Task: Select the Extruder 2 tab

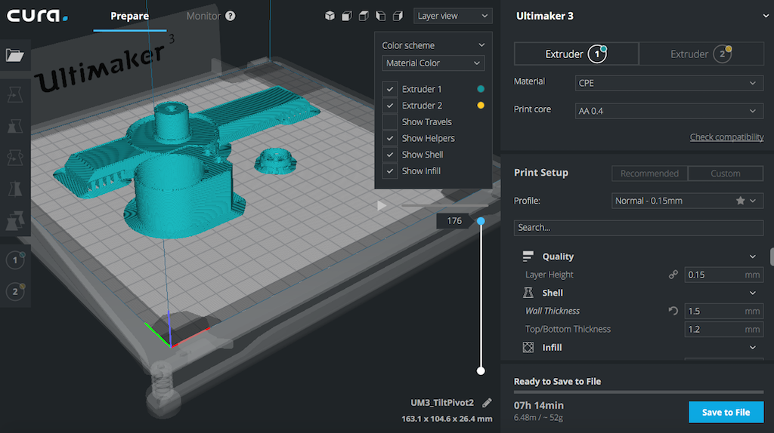Action: [x=701, y=54]
